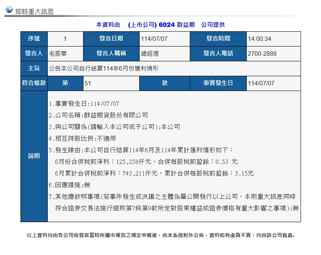The width and height of the screenshot is (321, 255).
Task: Click the 發言日期 header cell
Action: tap(111, 38)
